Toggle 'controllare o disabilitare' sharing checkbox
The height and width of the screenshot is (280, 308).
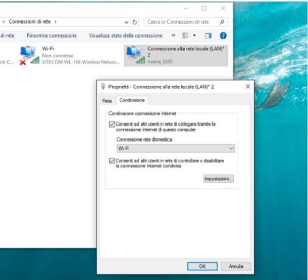click(x=112, y=161)
